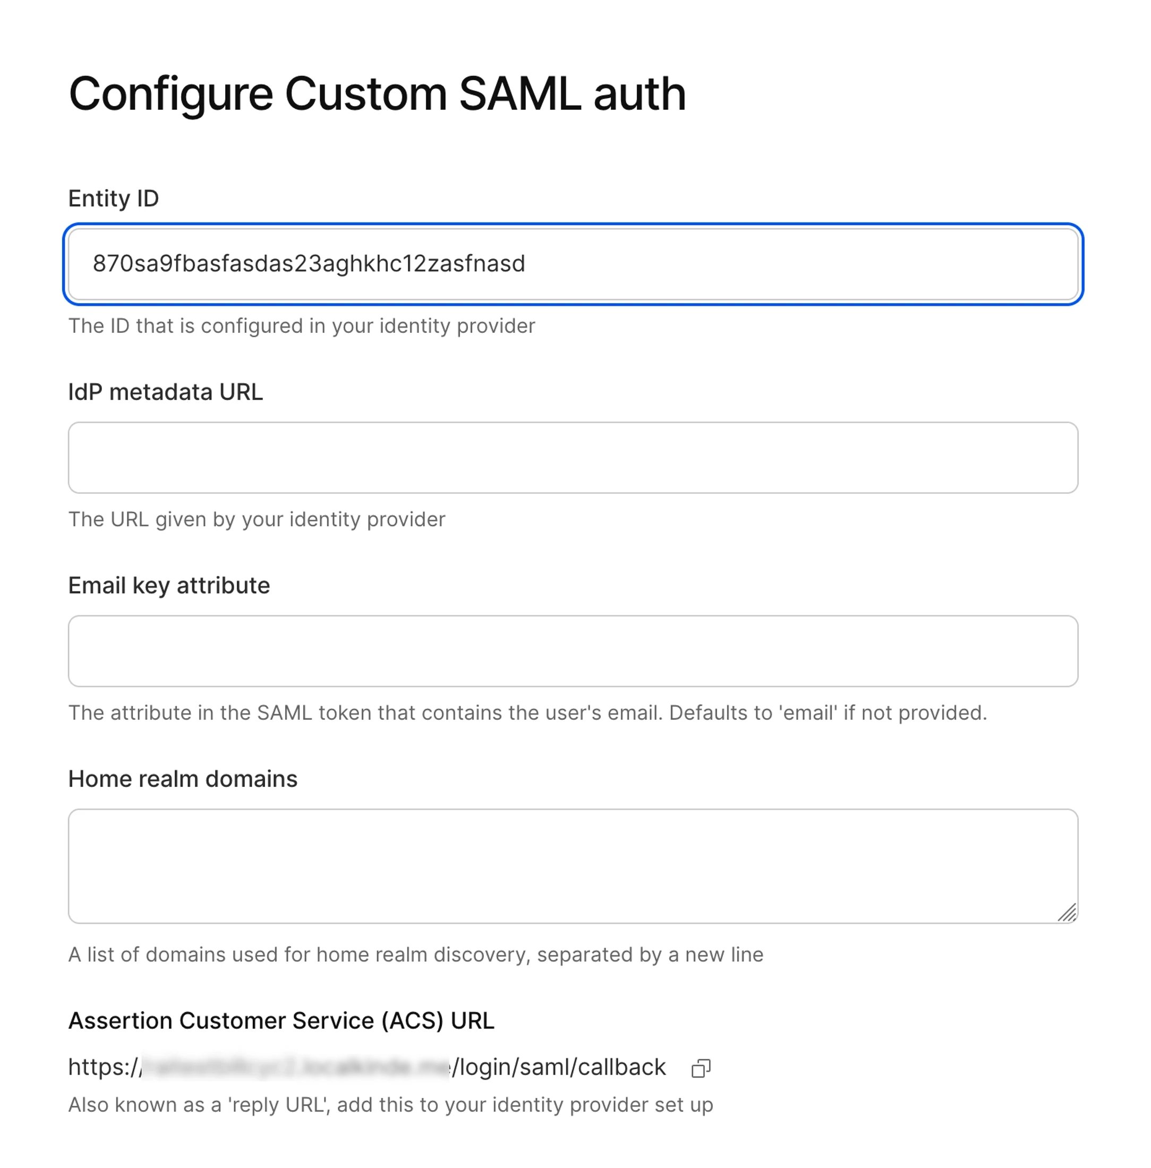1151x1168 pixels.
Task: Click the Configure Custom SAML auth heading
Action: 378,93
